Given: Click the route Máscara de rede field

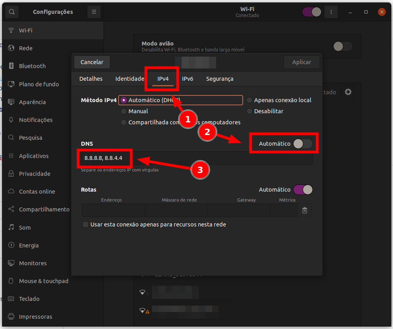Looking at the screenshot, I should [x=176, y=210].
